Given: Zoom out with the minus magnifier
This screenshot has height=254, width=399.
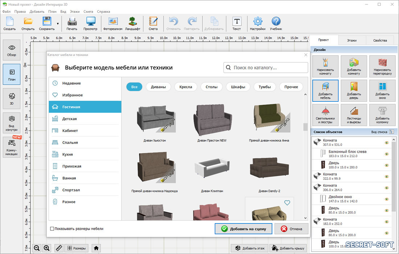Looking at the screenshot, I should pos(37,248).
